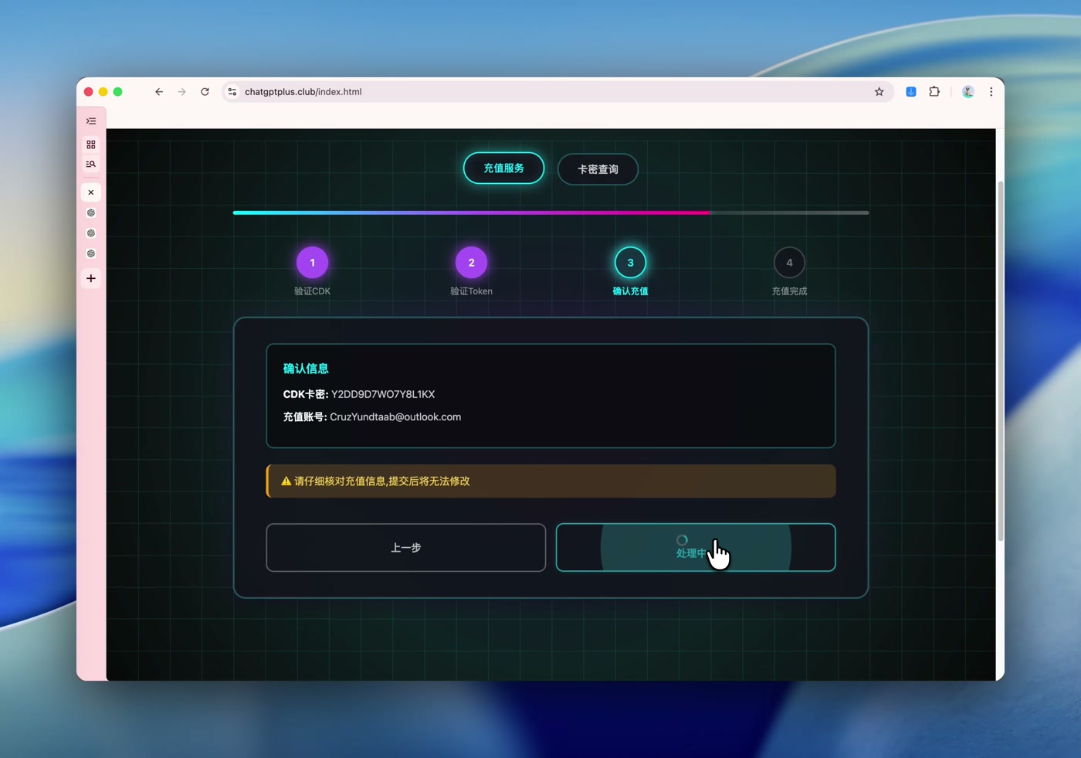
Task: Switch to the 卡密查询 tab
Action: coord(598,169)
